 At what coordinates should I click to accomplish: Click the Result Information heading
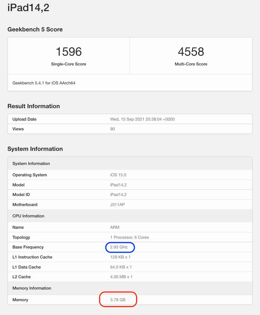tap(33, 106)
